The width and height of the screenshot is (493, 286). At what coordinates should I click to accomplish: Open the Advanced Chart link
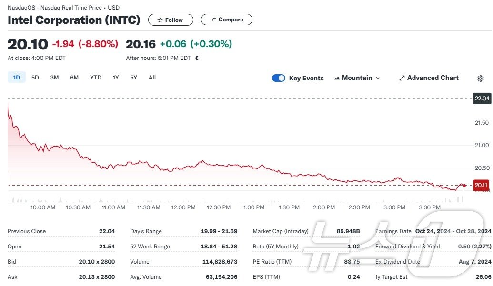click(x=429, y=78)
